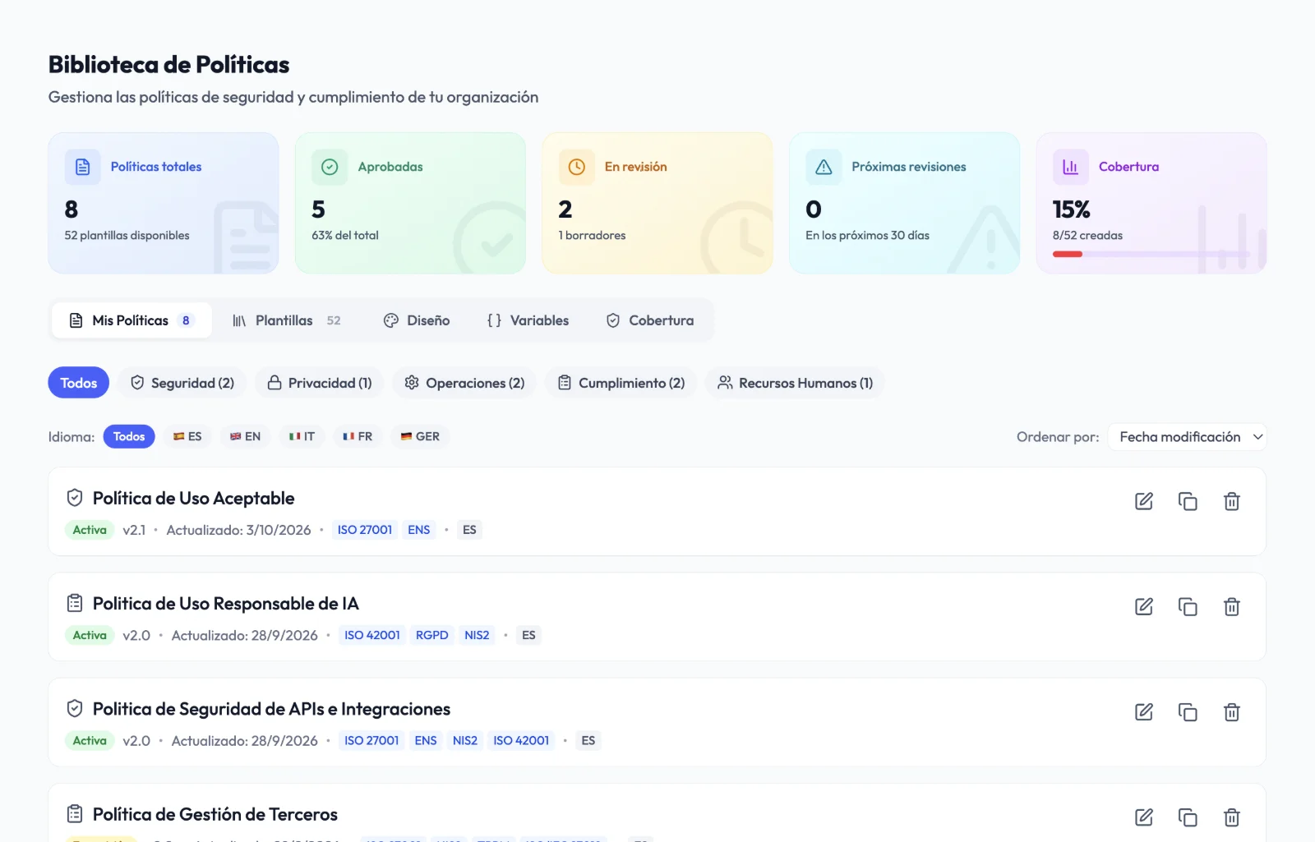Click the Cobertura chart icon

[1070, 167]
